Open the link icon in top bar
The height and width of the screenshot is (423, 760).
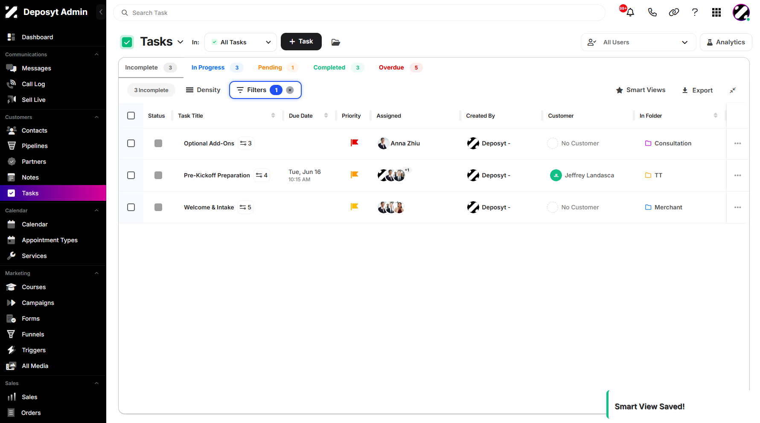[674, 12]
